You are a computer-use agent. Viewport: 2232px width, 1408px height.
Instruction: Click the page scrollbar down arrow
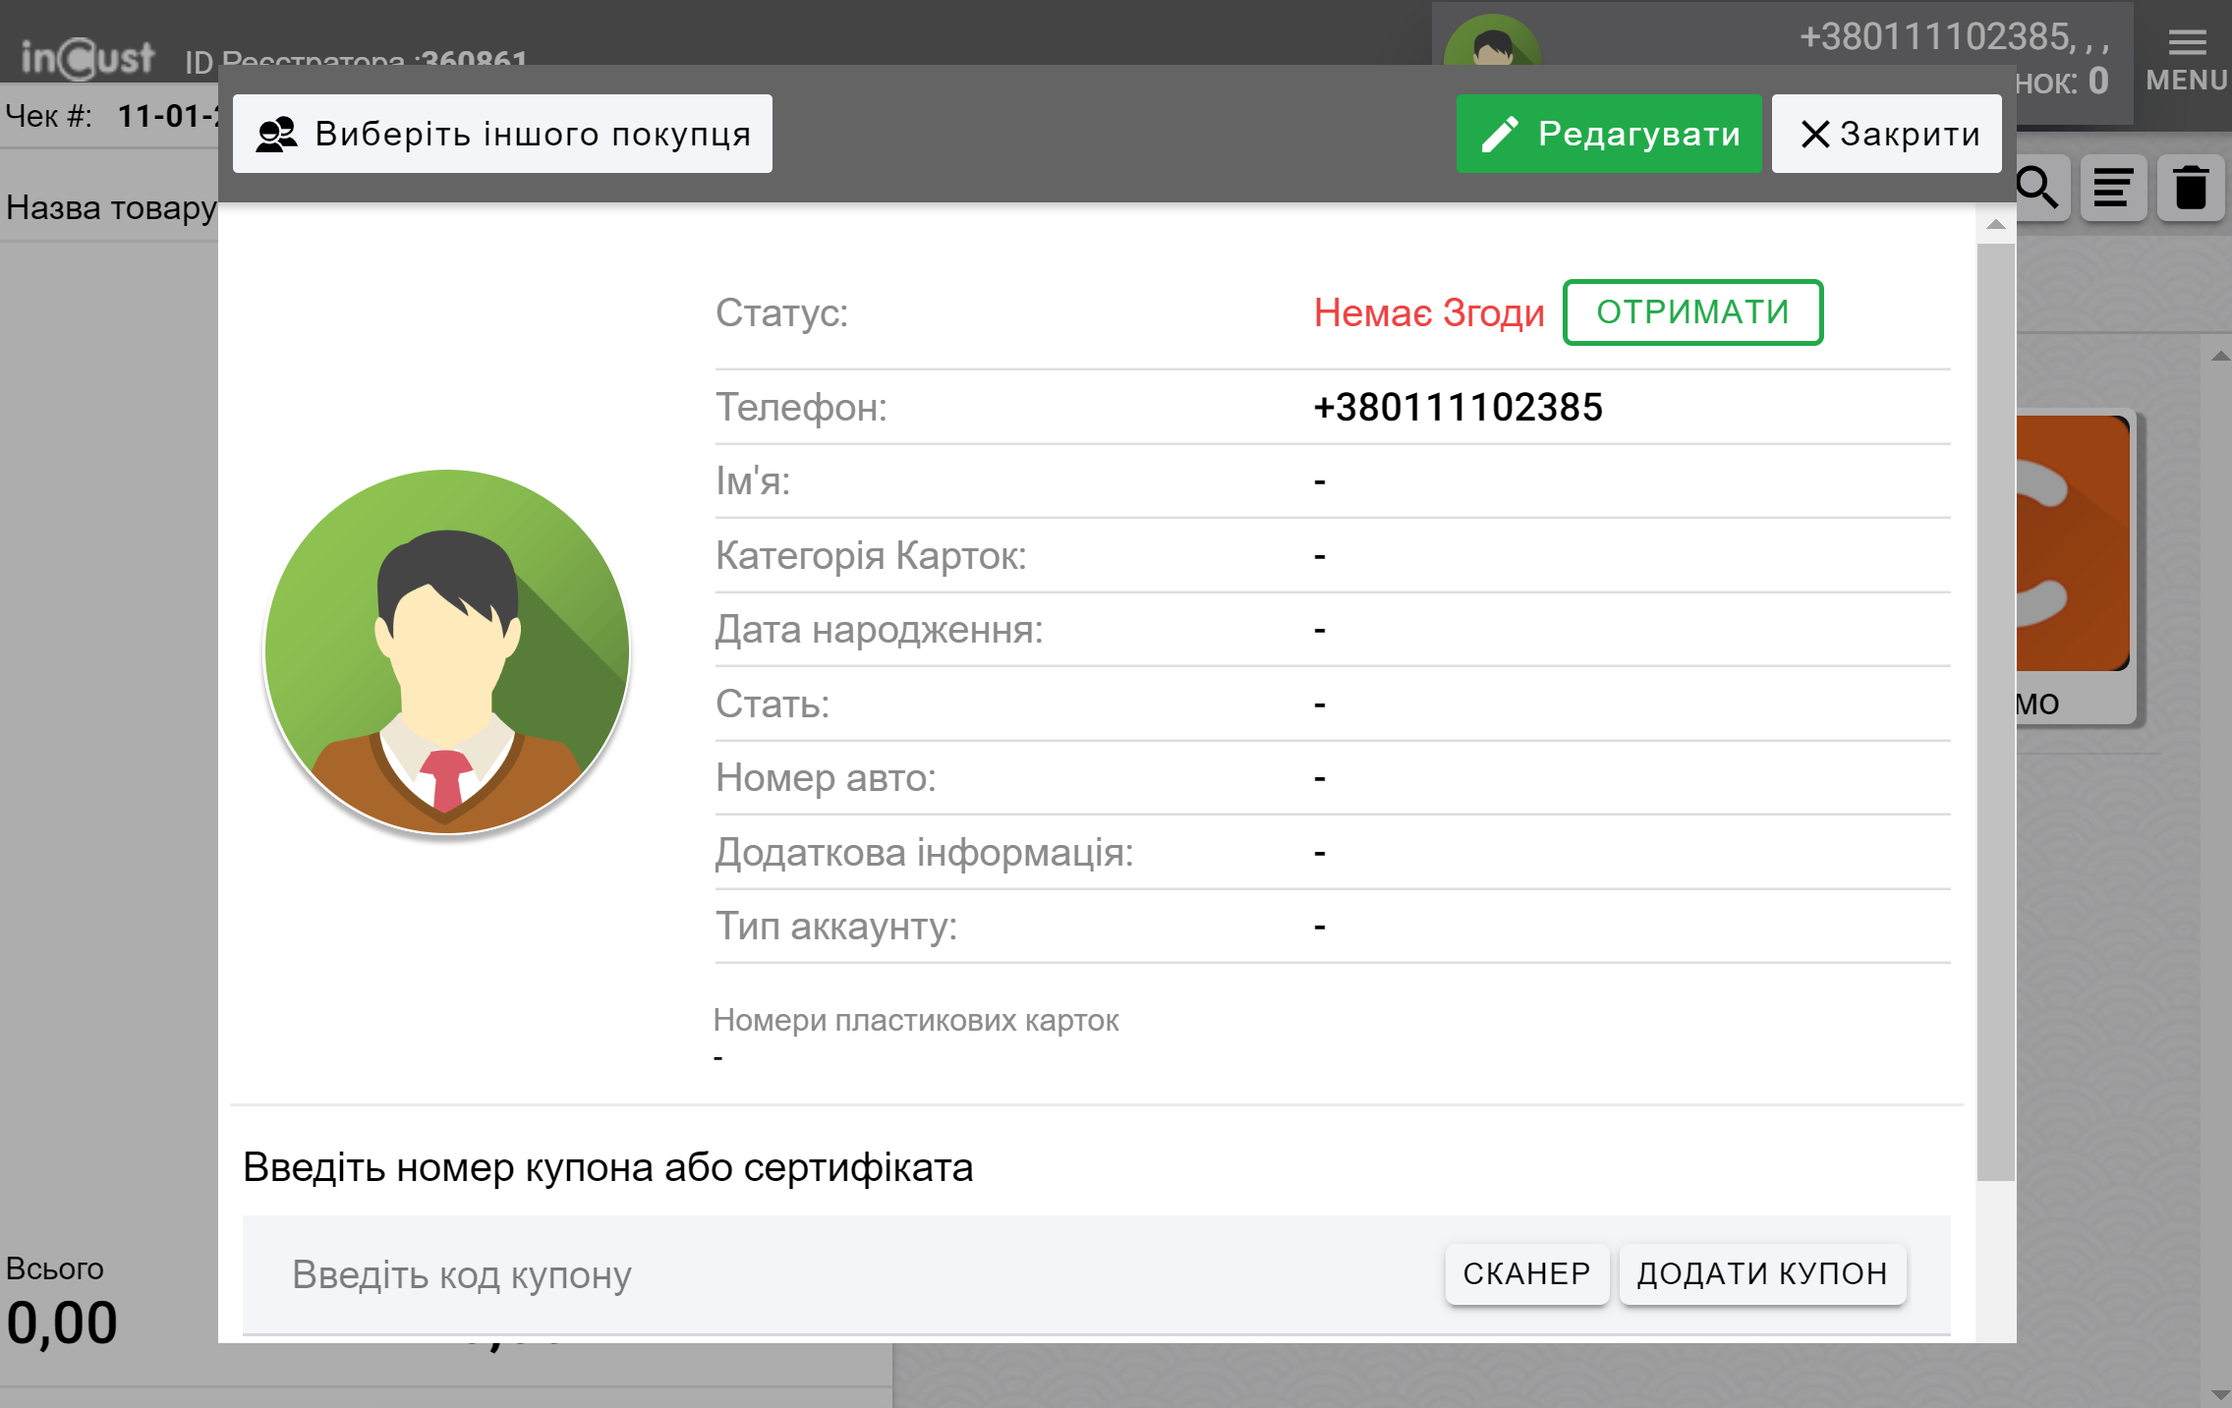(x=2220, y=1394)
